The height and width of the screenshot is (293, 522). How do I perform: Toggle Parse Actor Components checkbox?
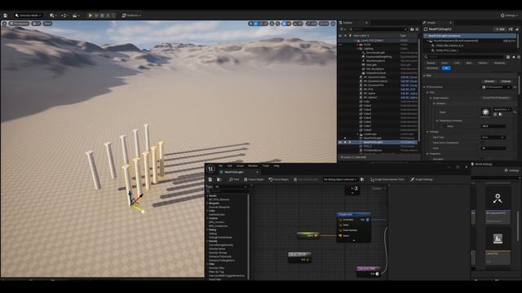[x=483, y=143]
